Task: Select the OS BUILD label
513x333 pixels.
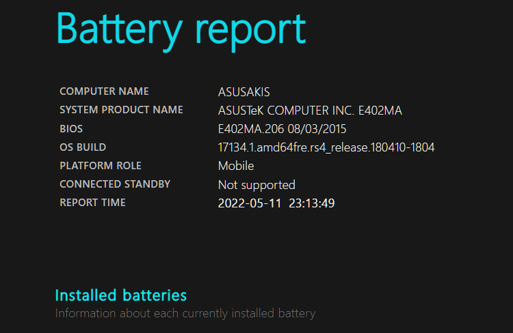Action: pos(83,147)
